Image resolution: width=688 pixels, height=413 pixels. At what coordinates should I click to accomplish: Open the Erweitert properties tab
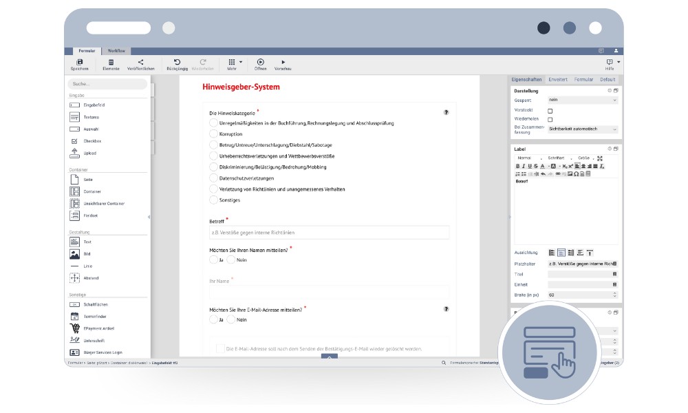[x=557, y=80]
